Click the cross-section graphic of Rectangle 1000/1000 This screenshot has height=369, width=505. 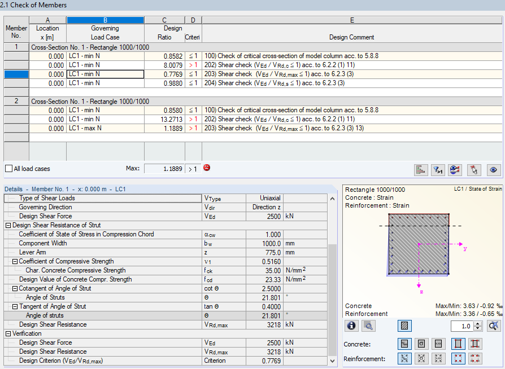click(x=419, y=244)
